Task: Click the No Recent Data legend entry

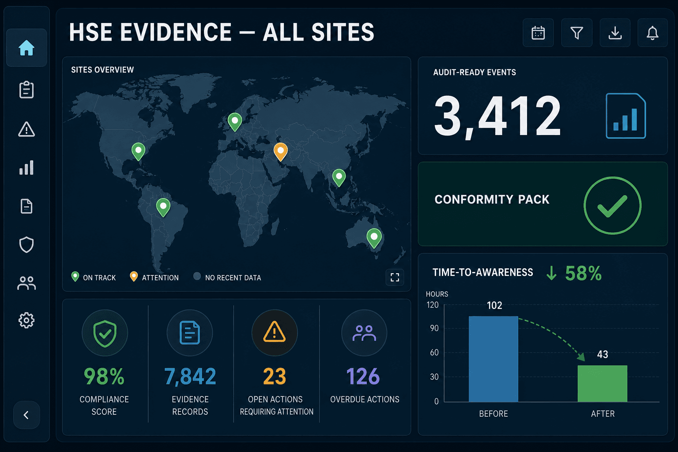Action: pyautogui.click(x=227, y=277)
